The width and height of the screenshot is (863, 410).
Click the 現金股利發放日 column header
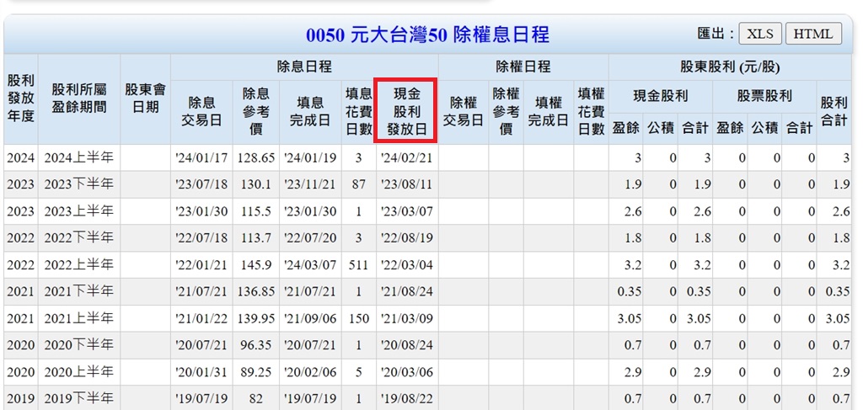tap(407, 112)
